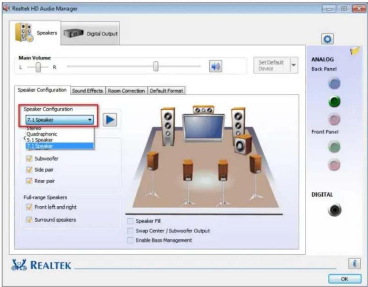Click the side right speaker on stand
368x287 pixels.
255,177
